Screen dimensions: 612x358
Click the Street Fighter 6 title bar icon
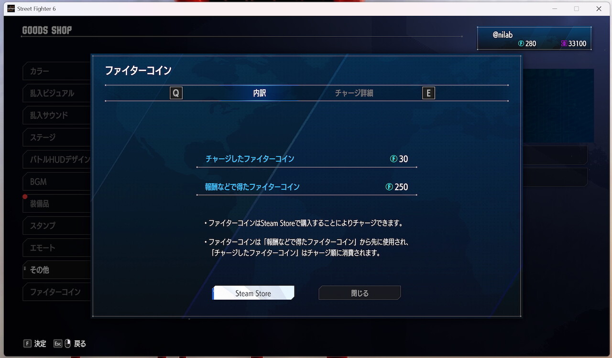(11, 9)
